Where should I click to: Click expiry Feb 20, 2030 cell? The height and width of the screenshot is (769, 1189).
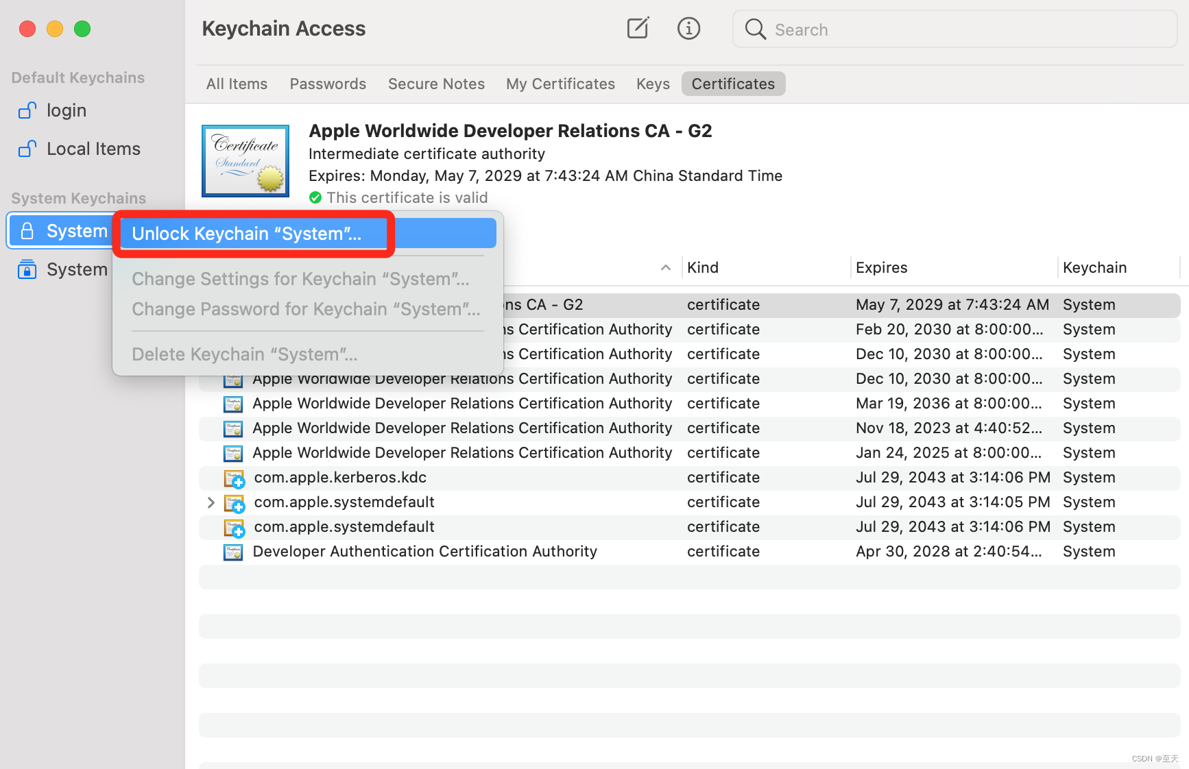point(949,329)
